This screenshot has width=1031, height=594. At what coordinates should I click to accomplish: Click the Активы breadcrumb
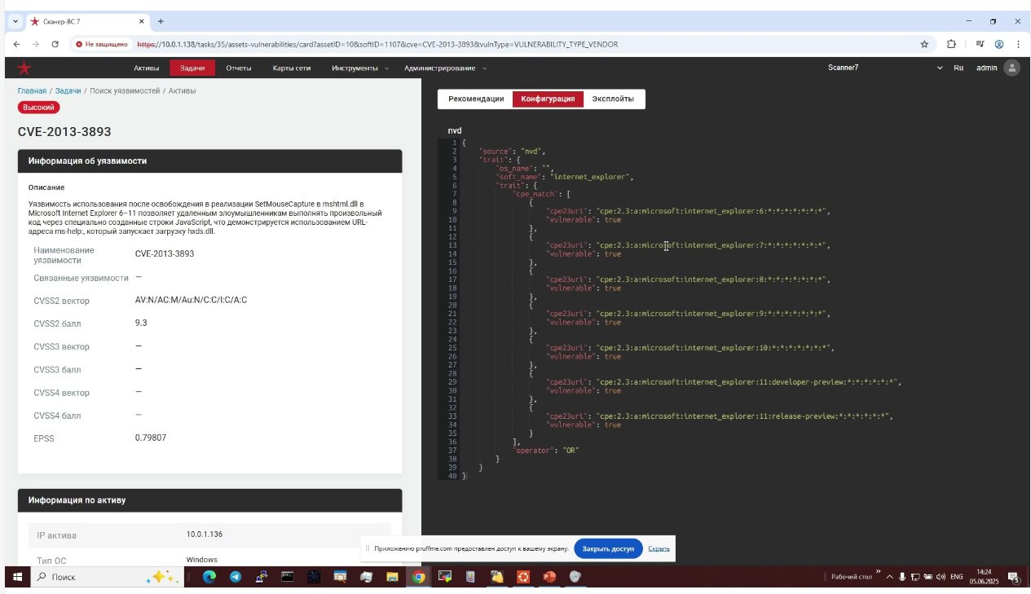tap(183, 90)
